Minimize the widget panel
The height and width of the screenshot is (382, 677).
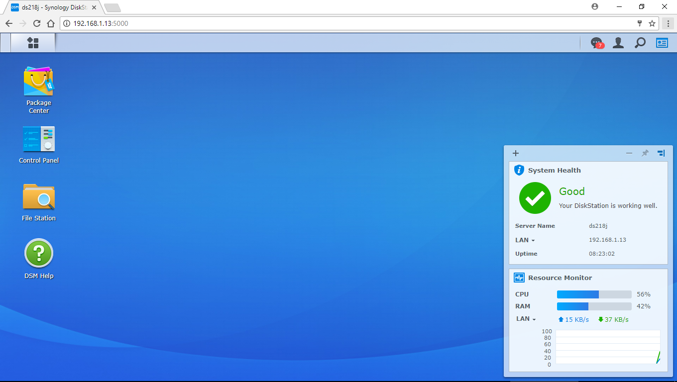[629, 153]
